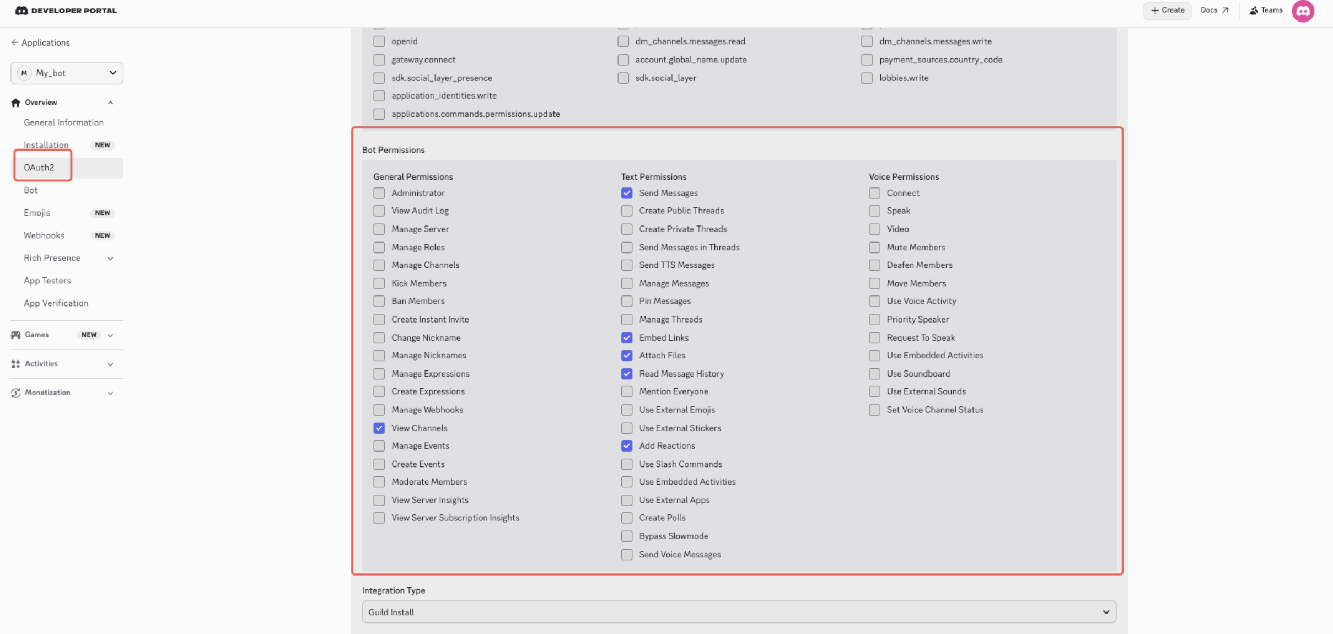The width and height of the screenshot is (1333, 634).
Task: Click the Overview home icon
Action: (15, 103)
